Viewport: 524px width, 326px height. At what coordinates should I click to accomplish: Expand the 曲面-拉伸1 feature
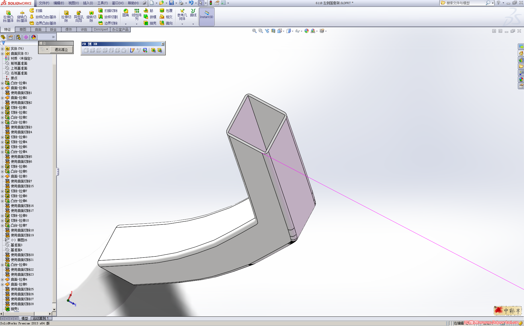pyautogui.click(x=2, y=88)
